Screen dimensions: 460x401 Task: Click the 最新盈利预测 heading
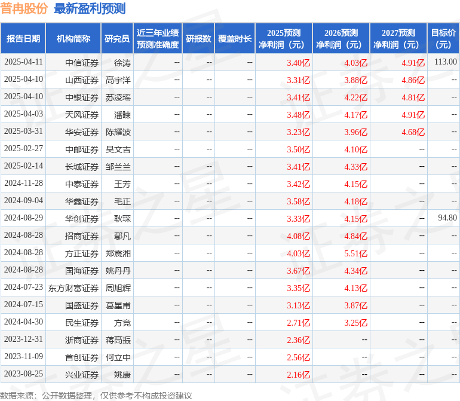click(x=90, y=8)
